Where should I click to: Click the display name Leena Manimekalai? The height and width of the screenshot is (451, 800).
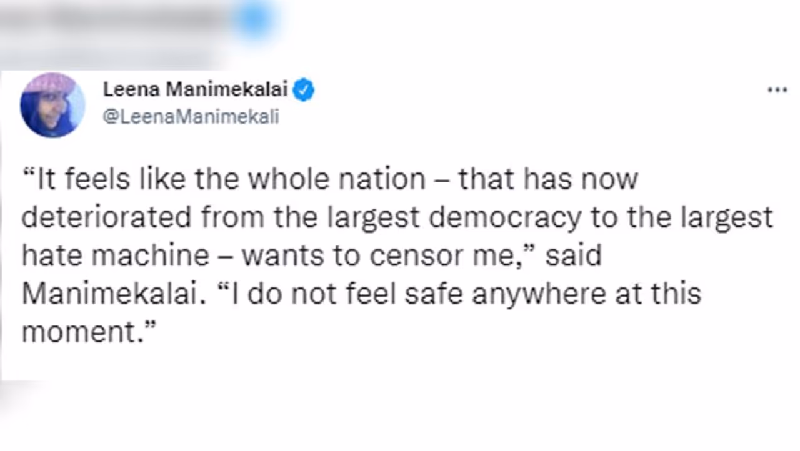click(x=195, y=90)
